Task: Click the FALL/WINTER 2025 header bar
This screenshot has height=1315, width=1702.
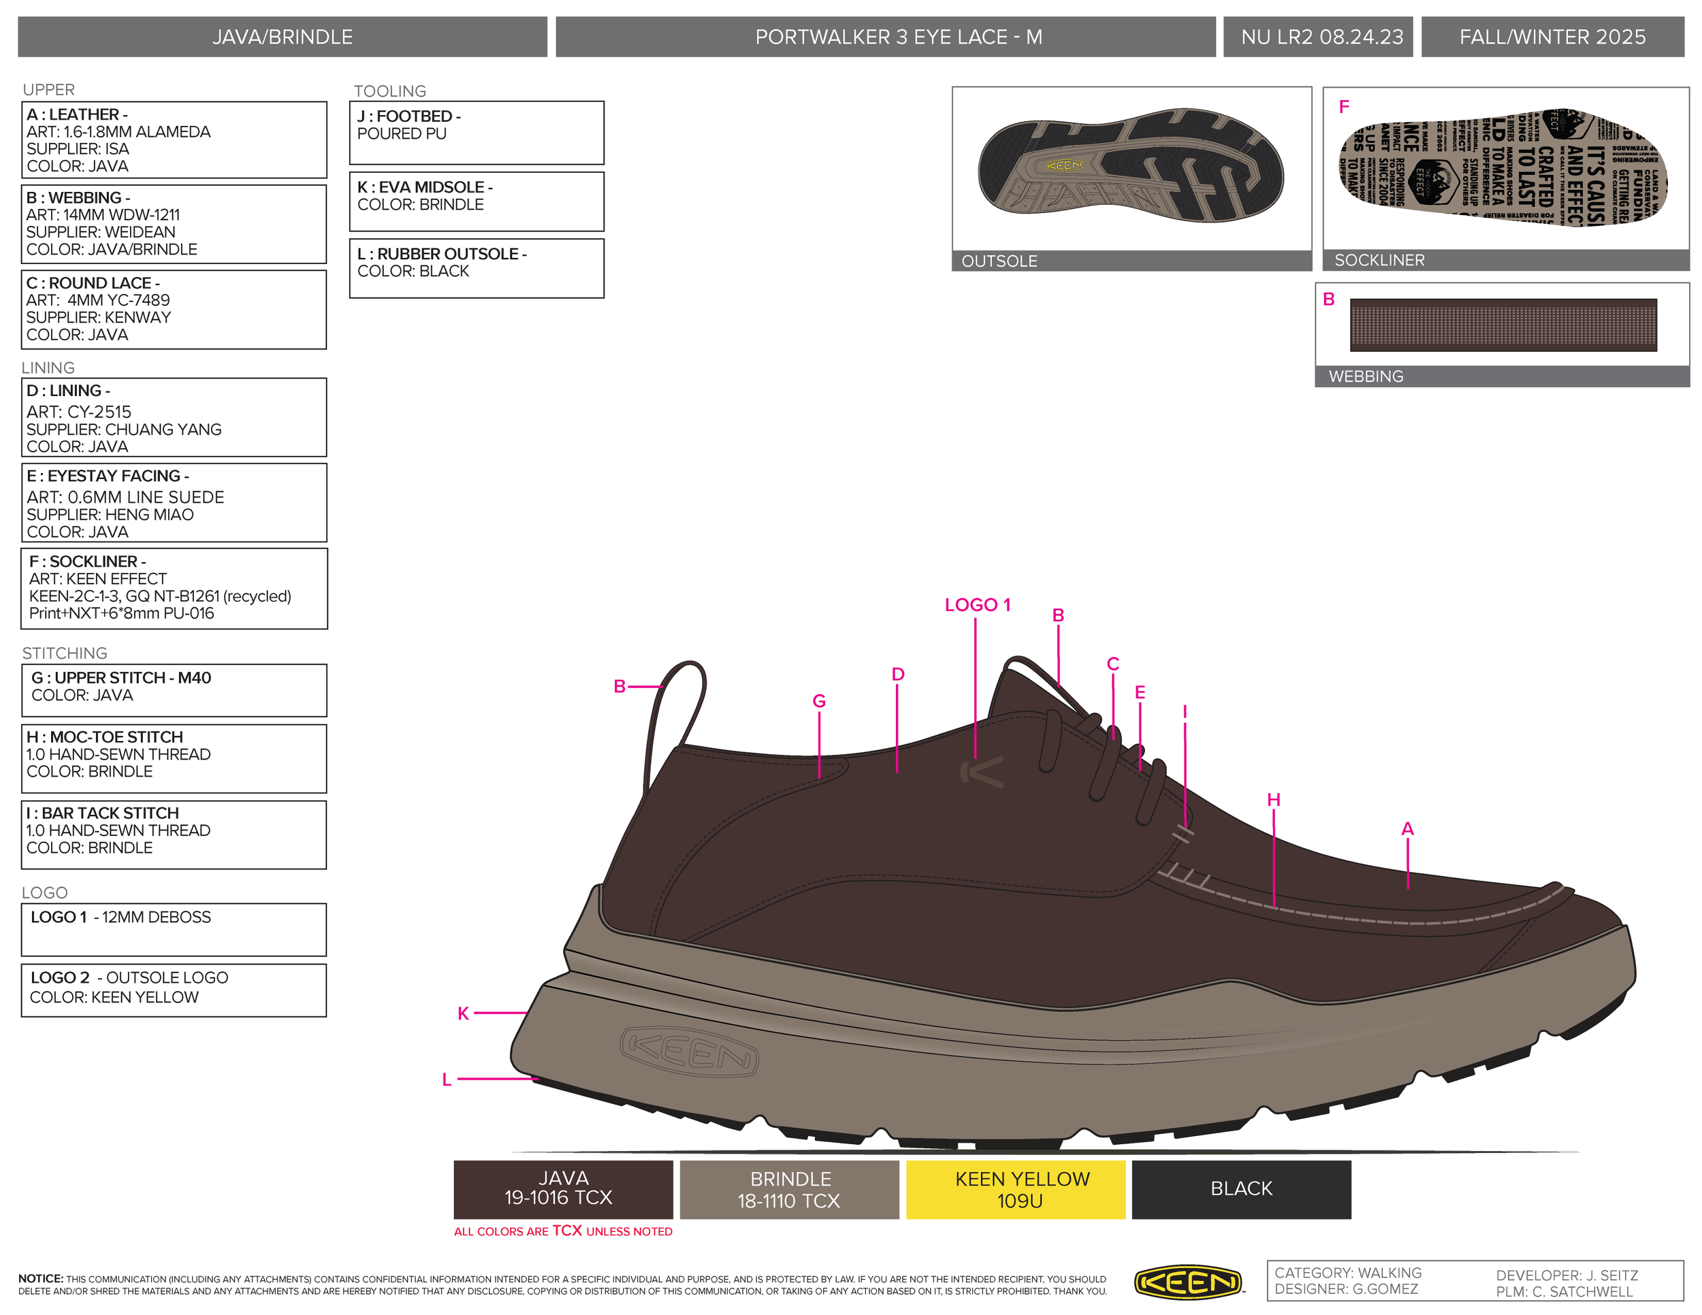Action: pos(1552,37)
